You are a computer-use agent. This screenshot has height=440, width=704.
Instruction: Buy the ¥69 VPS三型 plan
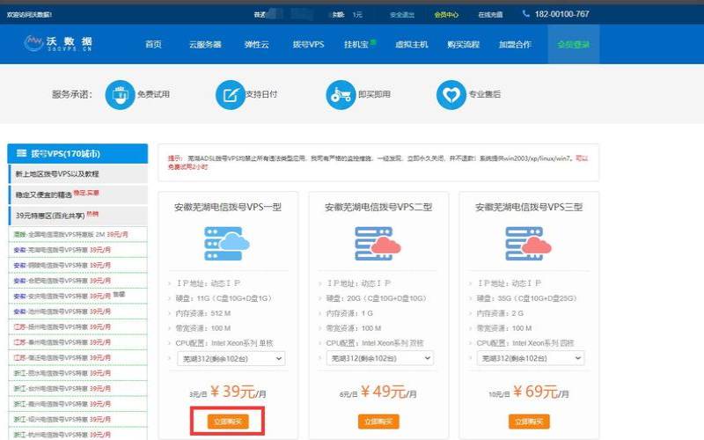[x=528, y=422]
